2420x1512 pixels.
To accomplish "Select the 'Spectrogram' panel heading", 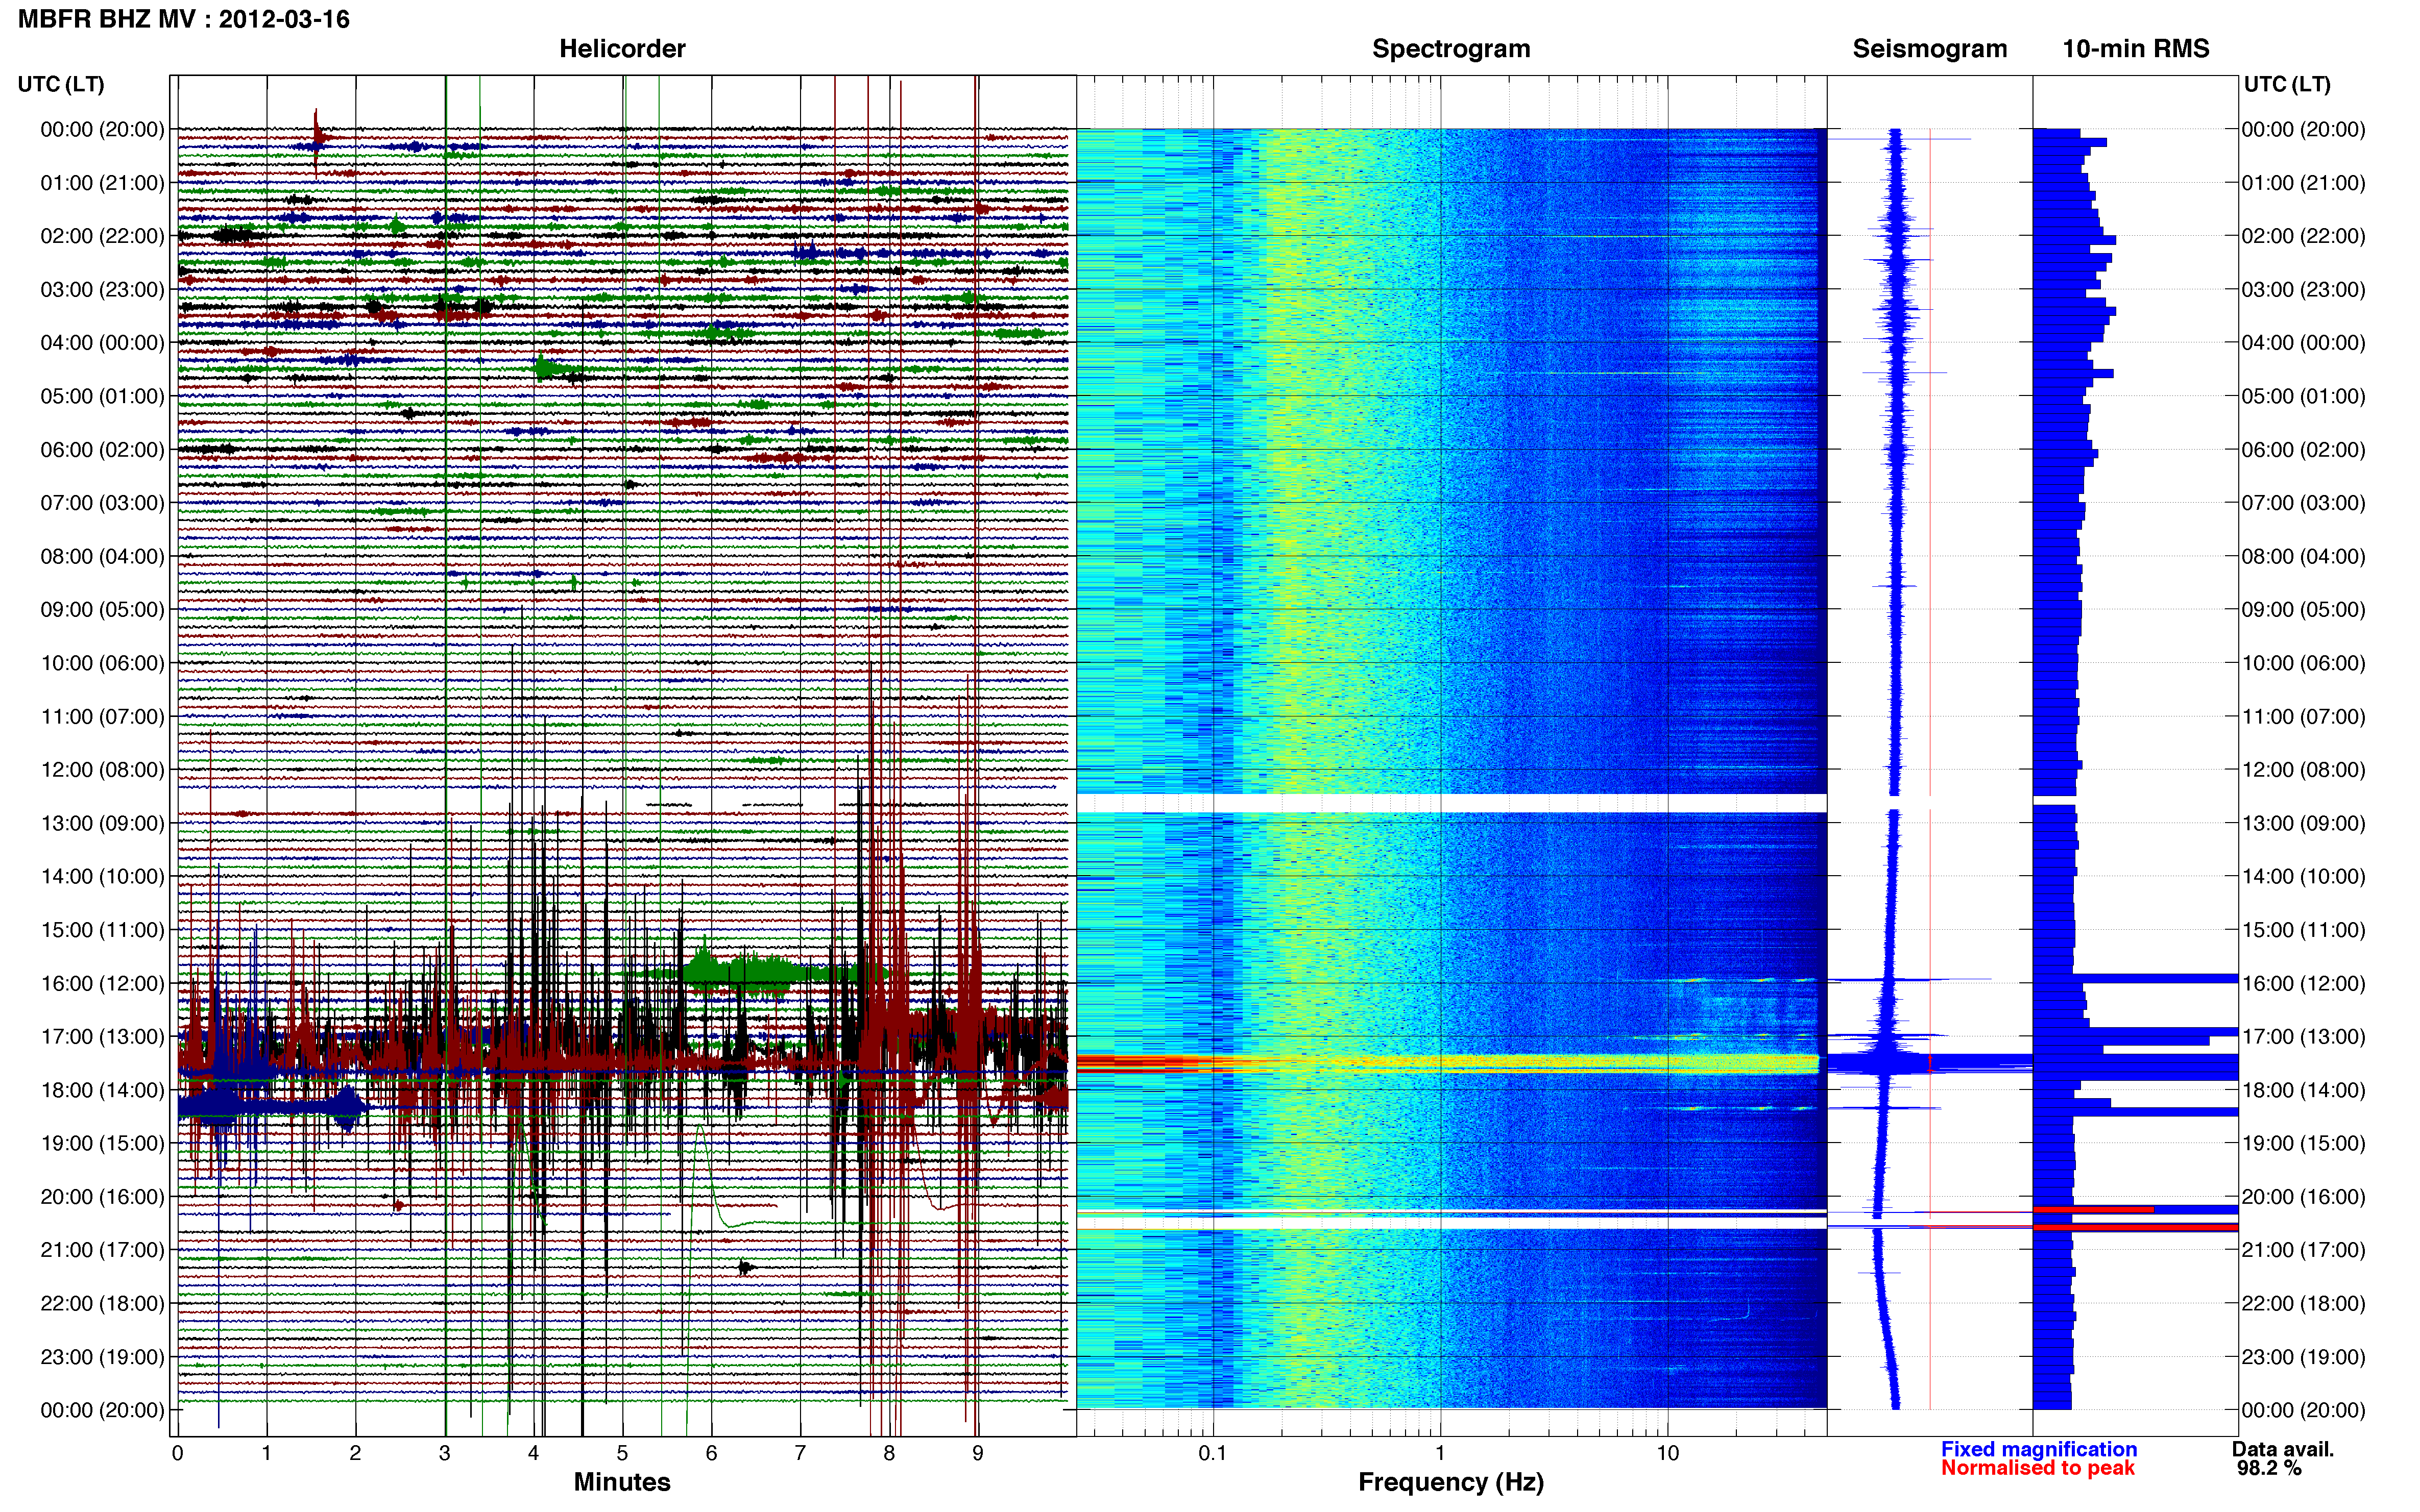I will coord(1450,49).
